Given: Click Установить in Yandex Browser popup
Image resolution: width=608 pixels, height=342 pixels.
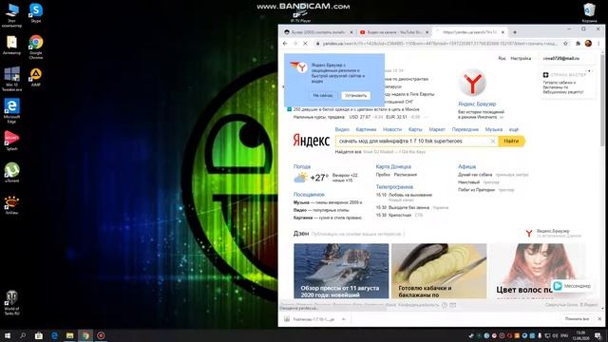Looking at the screenshot, I should [355, 95].
